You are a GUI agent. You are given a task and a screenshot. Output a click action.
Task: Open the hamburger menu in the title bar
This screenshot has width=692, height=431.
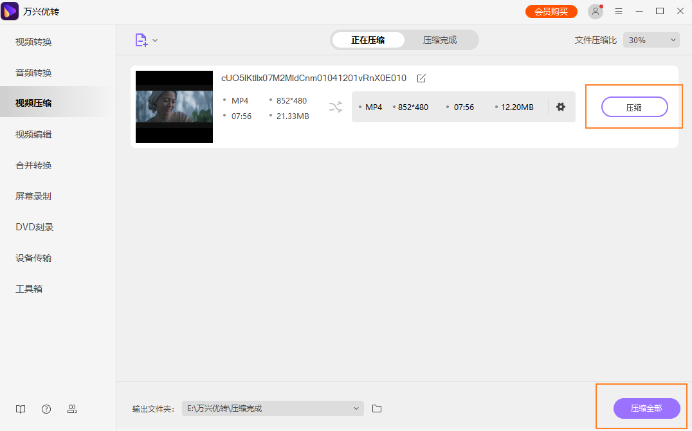pos(618,11)
